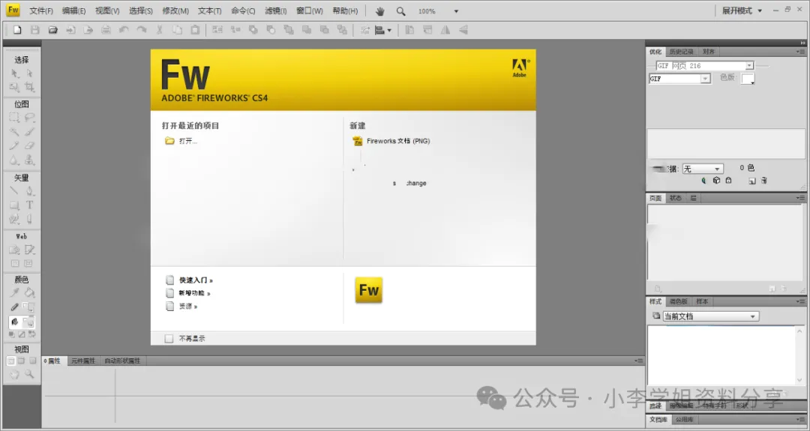Click the Undo arrow in the toolbar
This screenshot has height=431, width=810.
coord(124,30)
